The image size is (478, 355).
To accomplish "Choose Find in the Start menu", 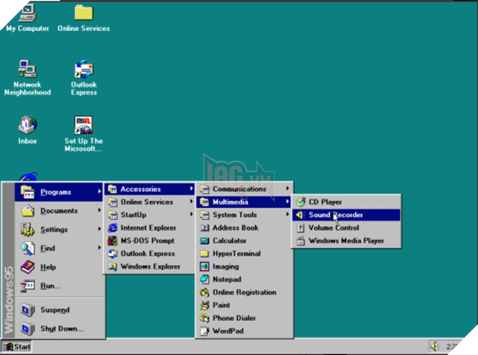I will coord(58,248).
